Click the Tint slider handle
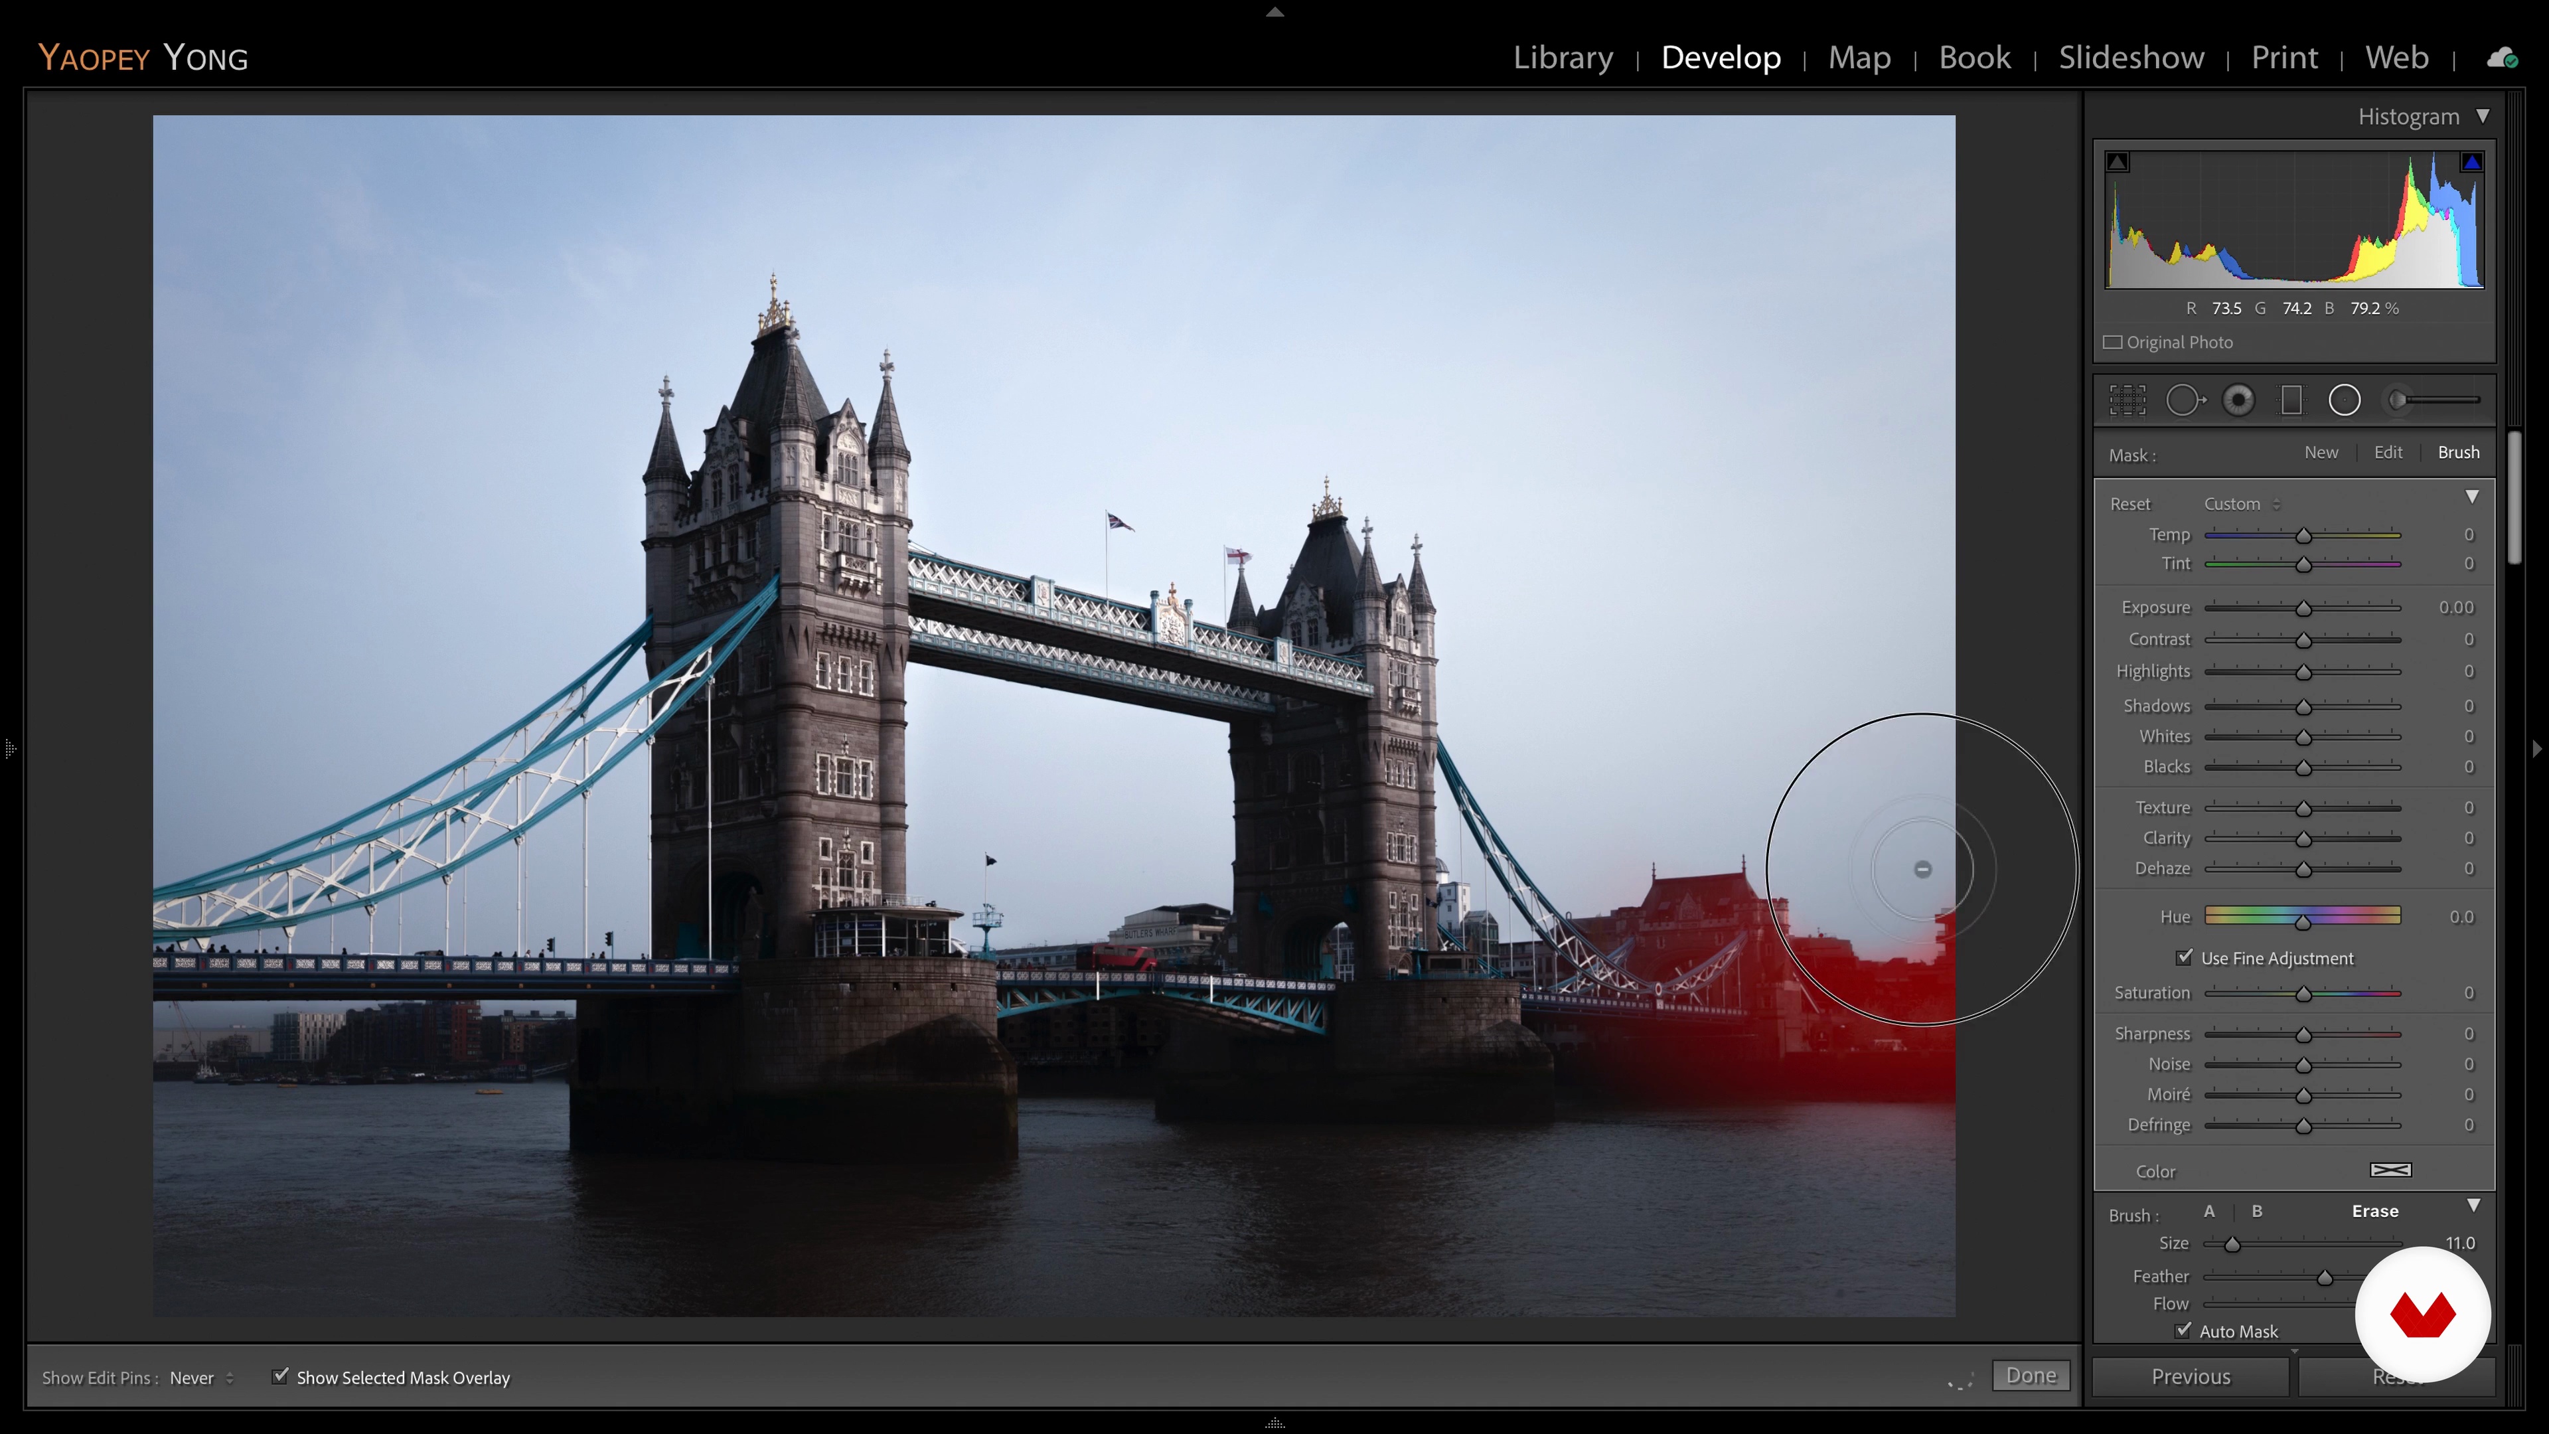This screenshot has height=1434, width=2549. coord(2303,564)
